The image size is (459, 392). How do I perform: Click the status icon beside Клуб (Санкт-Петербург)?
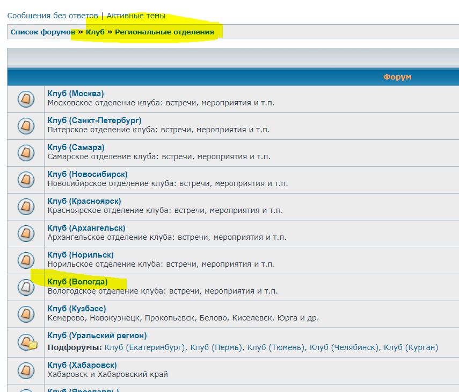pyautogui.click(x=25, y=126)
